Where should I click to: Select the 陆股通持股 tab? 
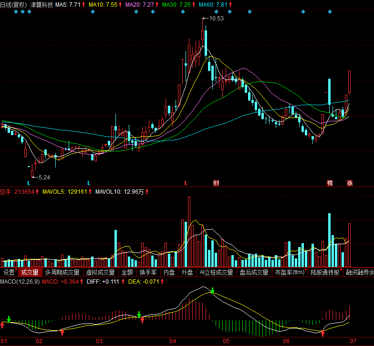pyautogui.click(x=325, y=273)
